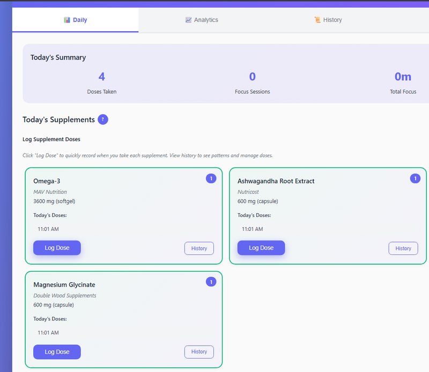Log a dose for Ashwagandha Root Extract

pos(261,248)
